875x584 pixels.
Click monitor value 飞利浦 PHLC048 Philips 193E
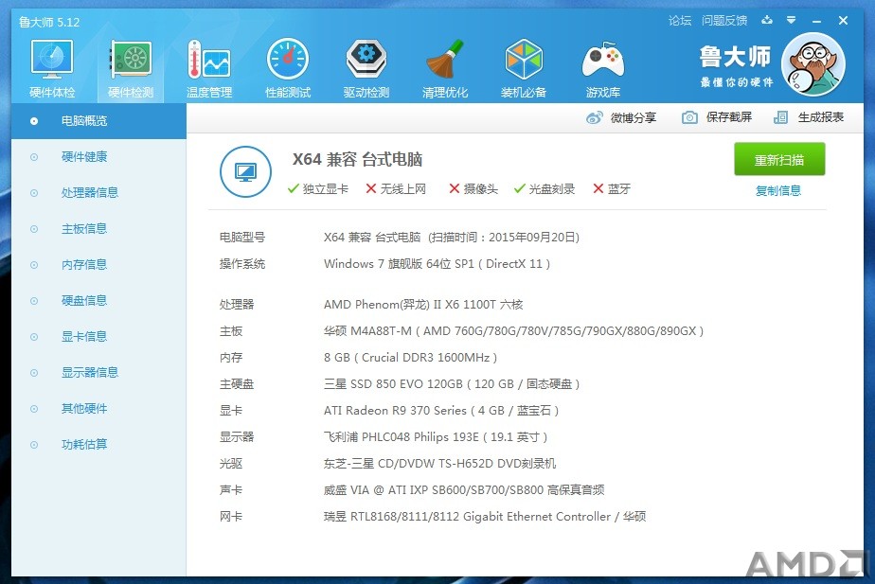[436, 437]
